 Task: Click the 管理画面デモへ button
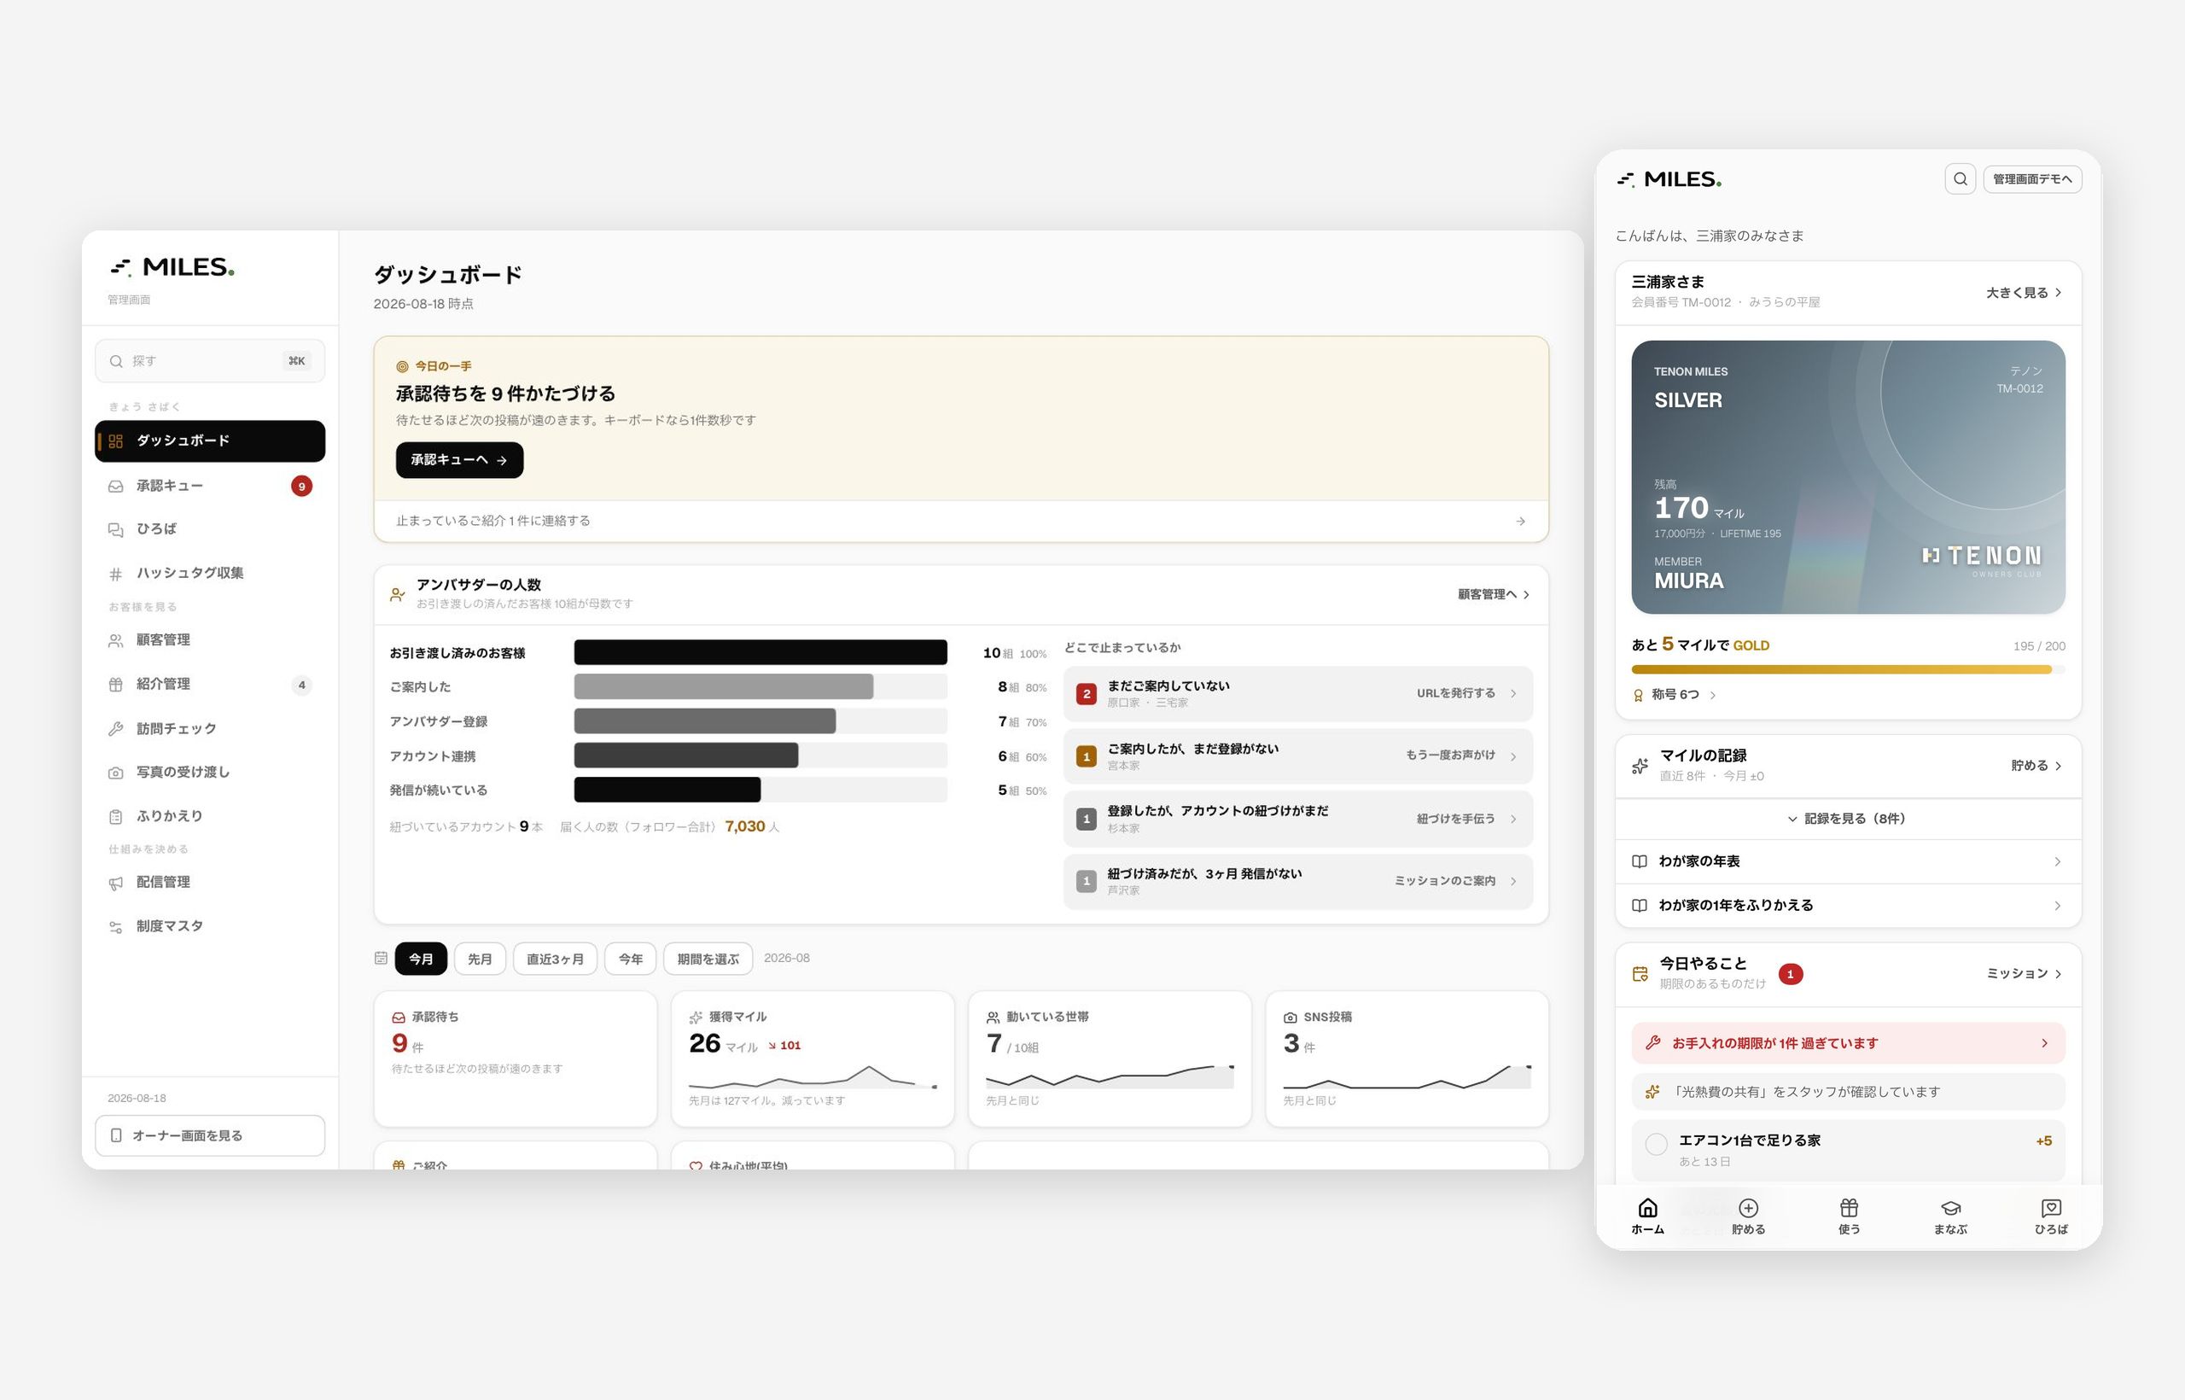click(2032, 179)
